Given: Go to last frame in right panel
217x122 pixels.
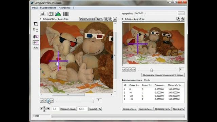Looking at the screenshot, I should click(x=134, y=69).
